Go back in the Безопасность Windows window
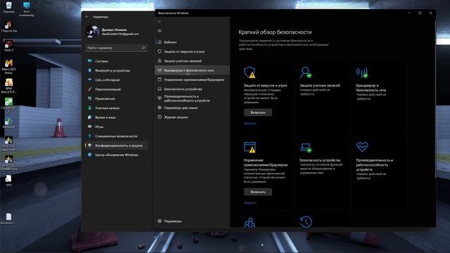Screen dimensions: 450x253 [160, 21]
